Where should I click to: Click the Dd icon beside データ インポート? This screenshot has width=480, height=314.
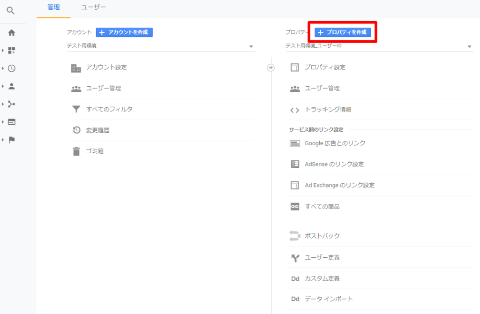click(295, 299)
